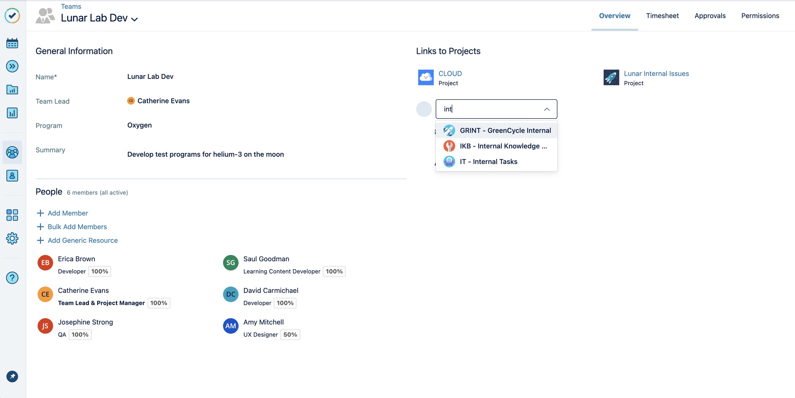This screenshot has height=398, width=795.
Task: Select GRINT - GreenCycle Internal option
Action: 505,131
